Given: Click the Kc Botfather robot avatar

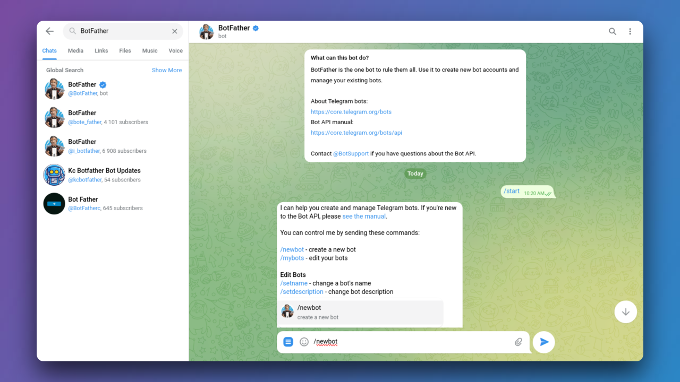Looking at the screenshot, I should (x=54, y=175).
